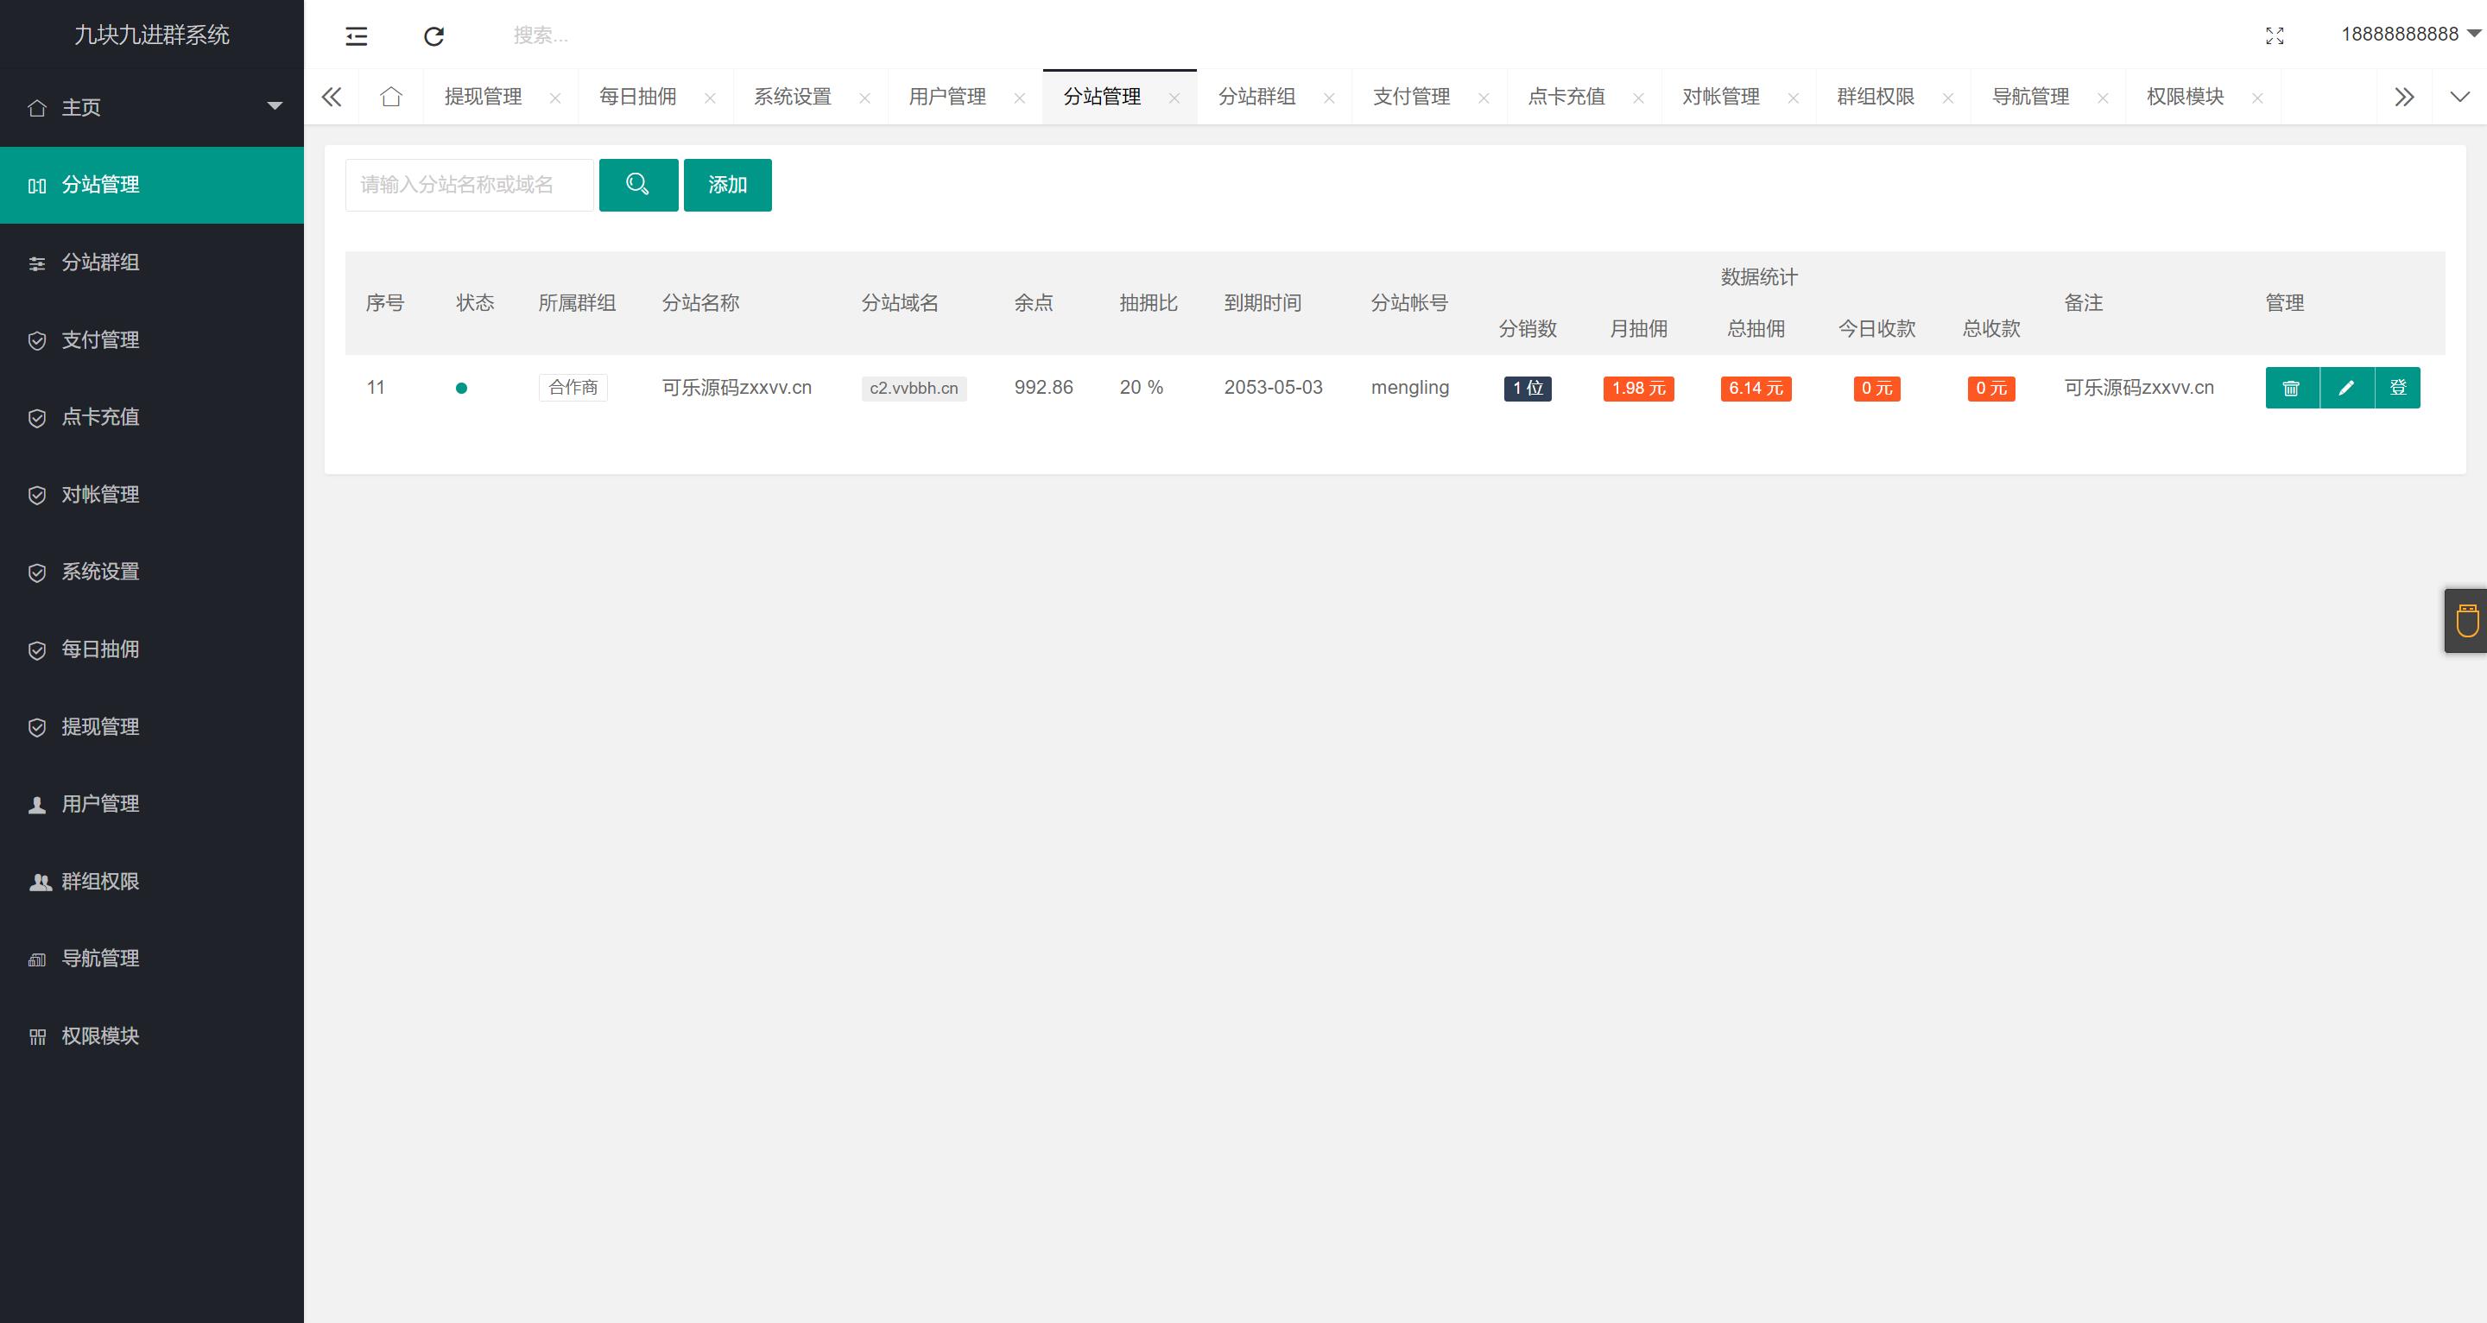The width and height of the screenshot is (2487, 1323).
Task: Toggle the green status dot
Action: pos(461,389)
